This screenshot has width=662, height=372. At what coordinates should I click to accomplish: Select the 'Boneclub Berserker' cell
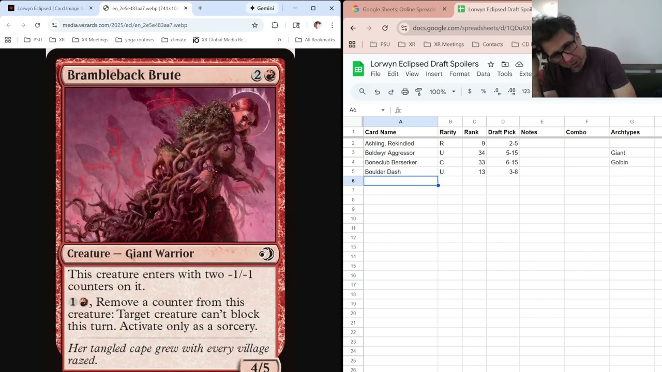coord(400,162)
